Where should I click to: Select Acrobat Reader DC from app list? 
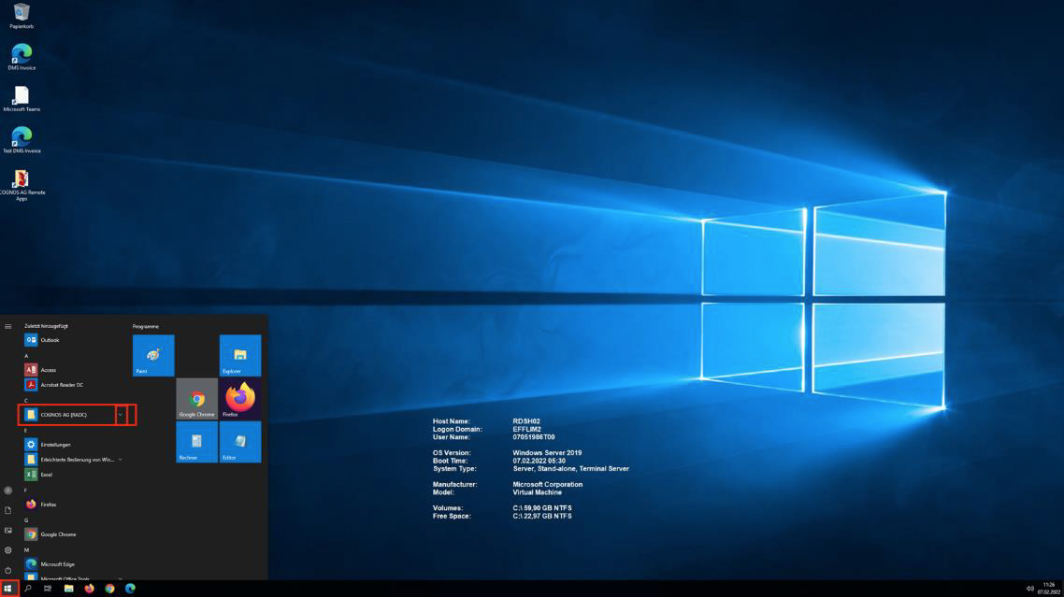point(62,385)
